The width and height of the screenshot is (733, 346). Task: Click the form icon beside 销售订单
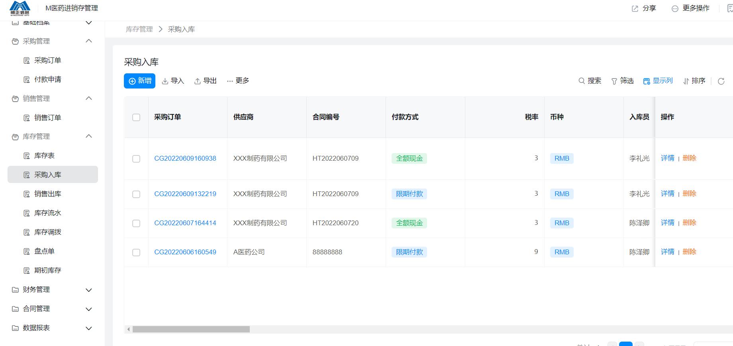pos(27,118)
